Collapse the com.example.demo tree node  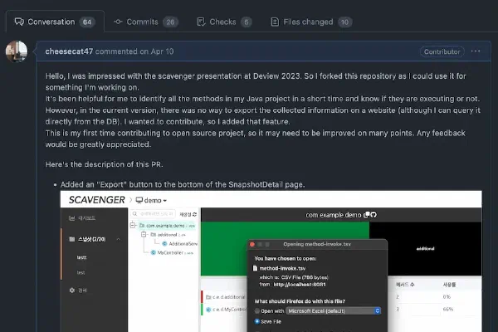pos(133,225)
